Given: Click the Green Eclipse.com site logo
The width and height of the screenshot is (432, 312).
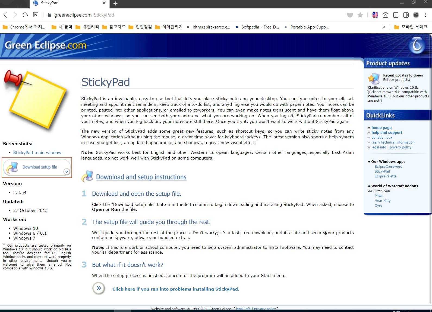Looking at the screenshot, I should [46, 45].
